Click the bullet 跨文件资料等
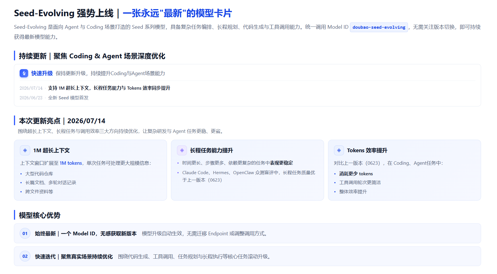This screenshot has height=274, width=497. [x=39, y=192]
